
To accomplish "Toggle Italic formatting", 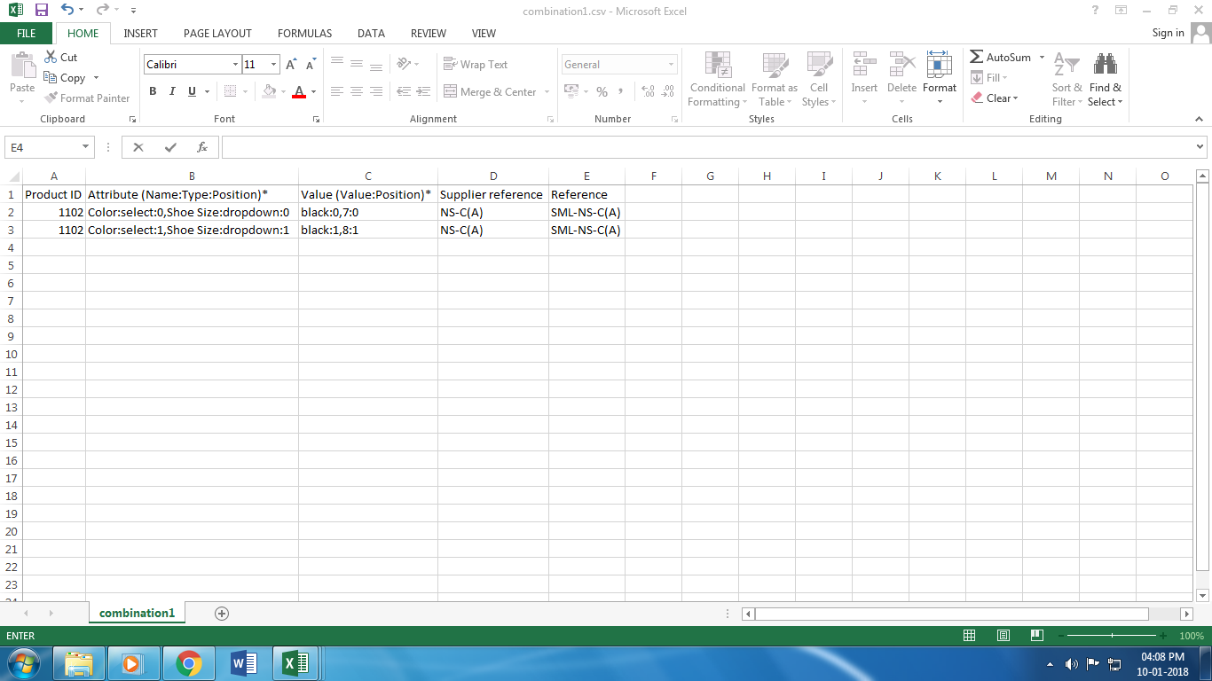I will click(x=170, y=91).
